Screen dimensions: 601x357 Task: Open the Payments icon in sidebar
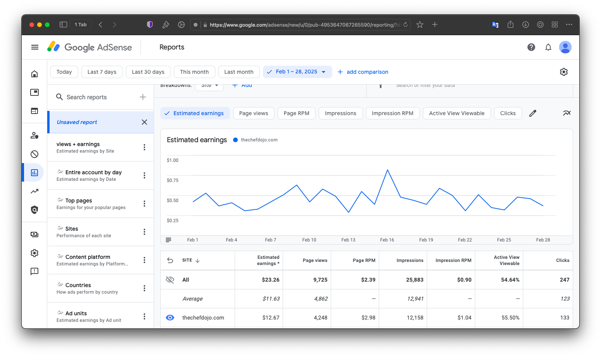point(34,235)
